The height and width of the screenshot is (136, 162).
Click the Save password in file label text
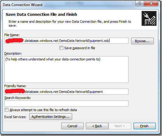[80, 48]
